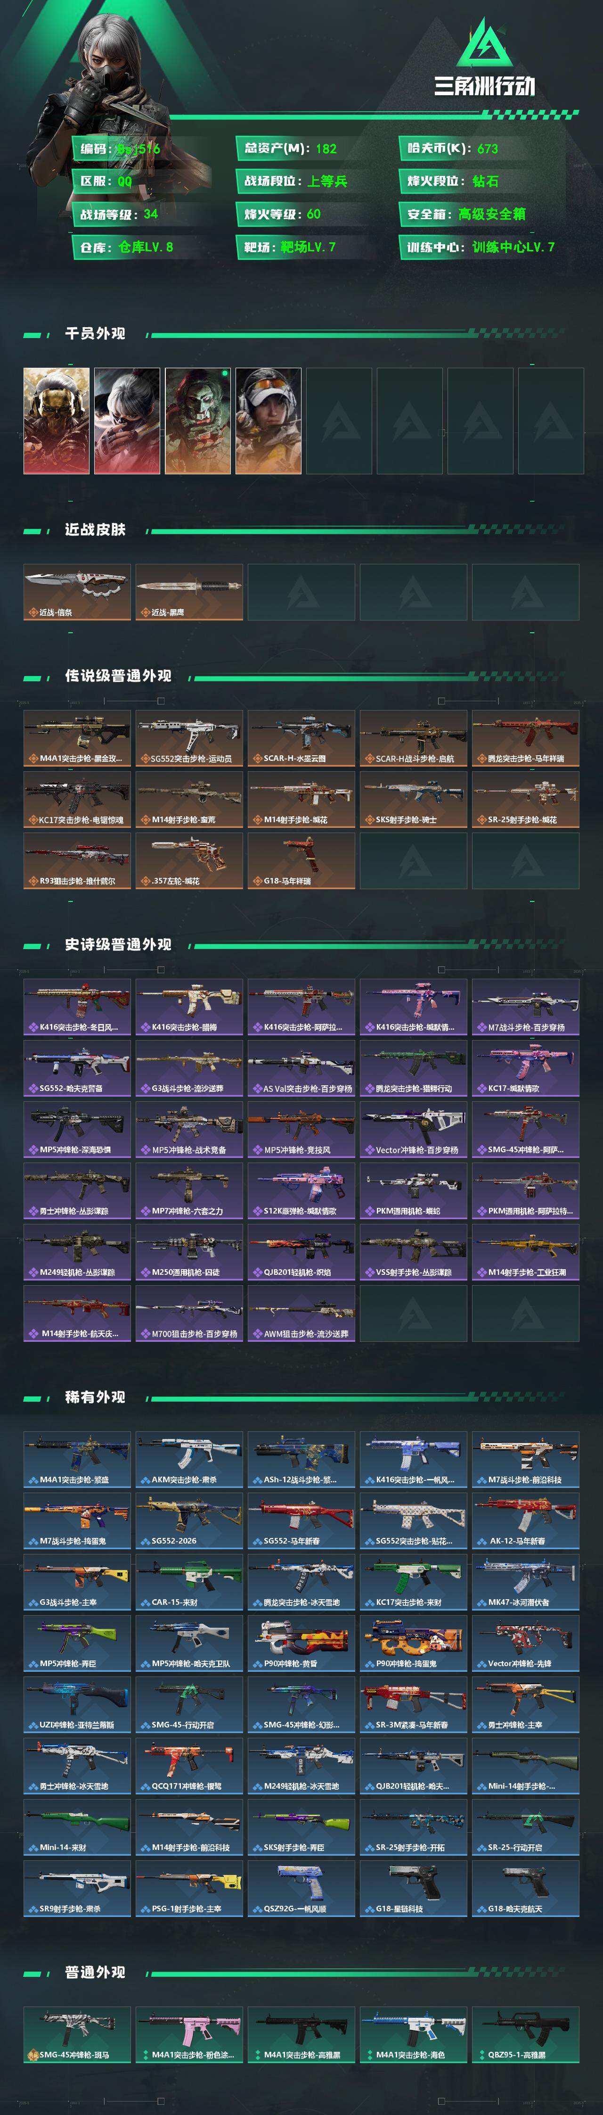Choose the G18-马年祥瑞 pistol skin
Screen dimensions: 603x2115
(301, 860)
